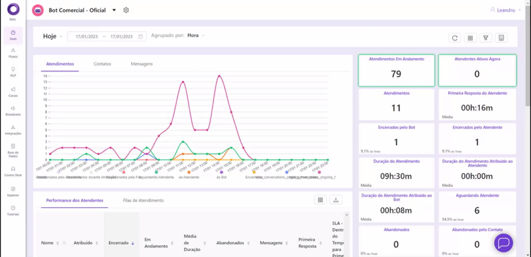
Task: Open the filter funnel icon
Action: [485, 38]
